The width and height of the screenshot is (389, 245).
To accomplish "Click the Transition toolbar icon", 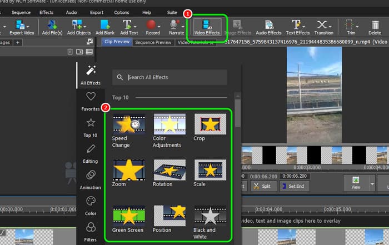I will click(323, 27).
